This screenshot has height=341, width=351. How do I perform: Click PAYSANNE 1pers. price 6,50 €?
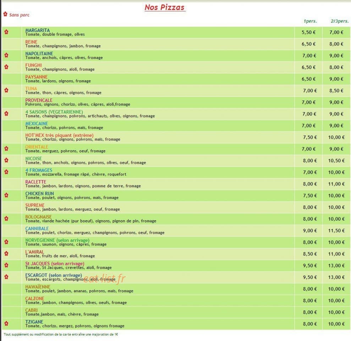click(x=308, y=79)
